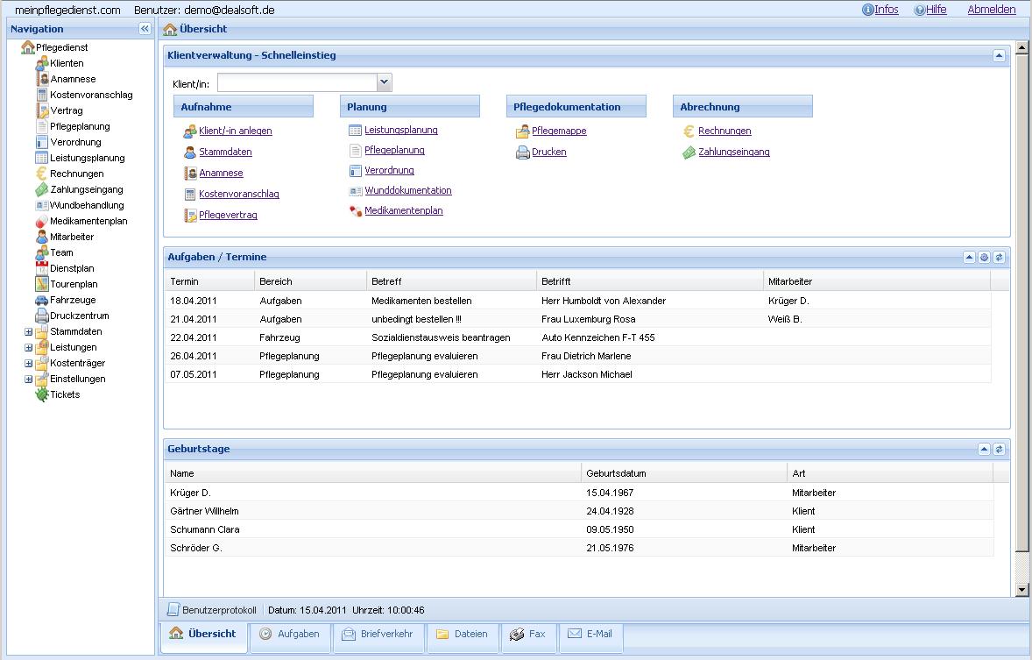This screenshot has width=1032, height=660.
Task: Open the Medikamentenplan link under Planung
Action: (x=404, y=210)
